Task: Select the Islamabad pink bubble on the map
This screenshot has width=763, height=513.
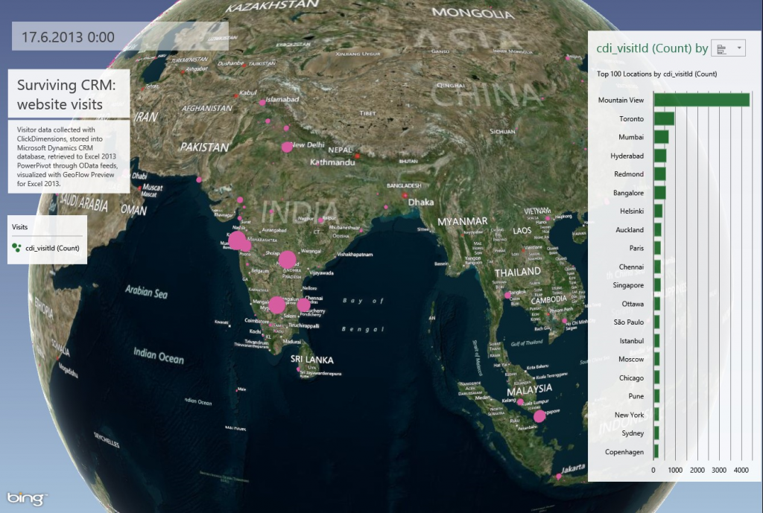Action: click(x=262, y=103)
